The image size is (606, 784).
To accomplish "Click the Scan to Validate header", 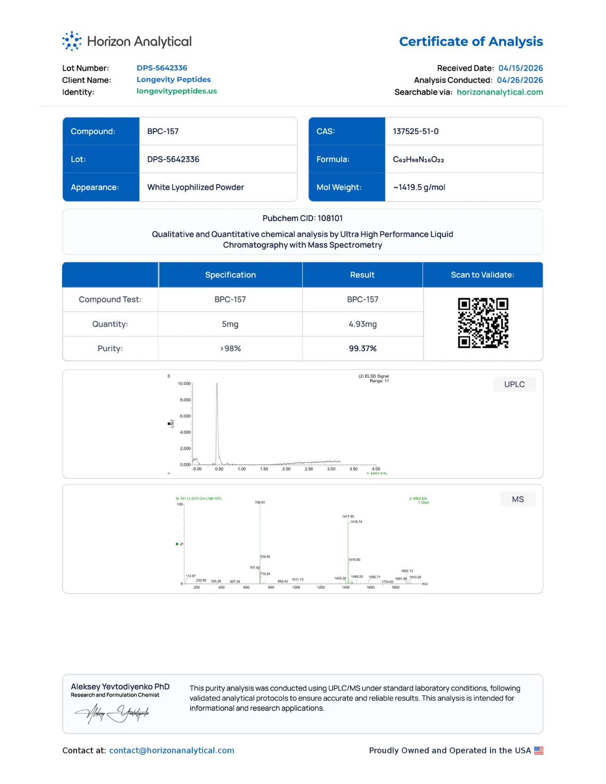I will coord(482,275).
